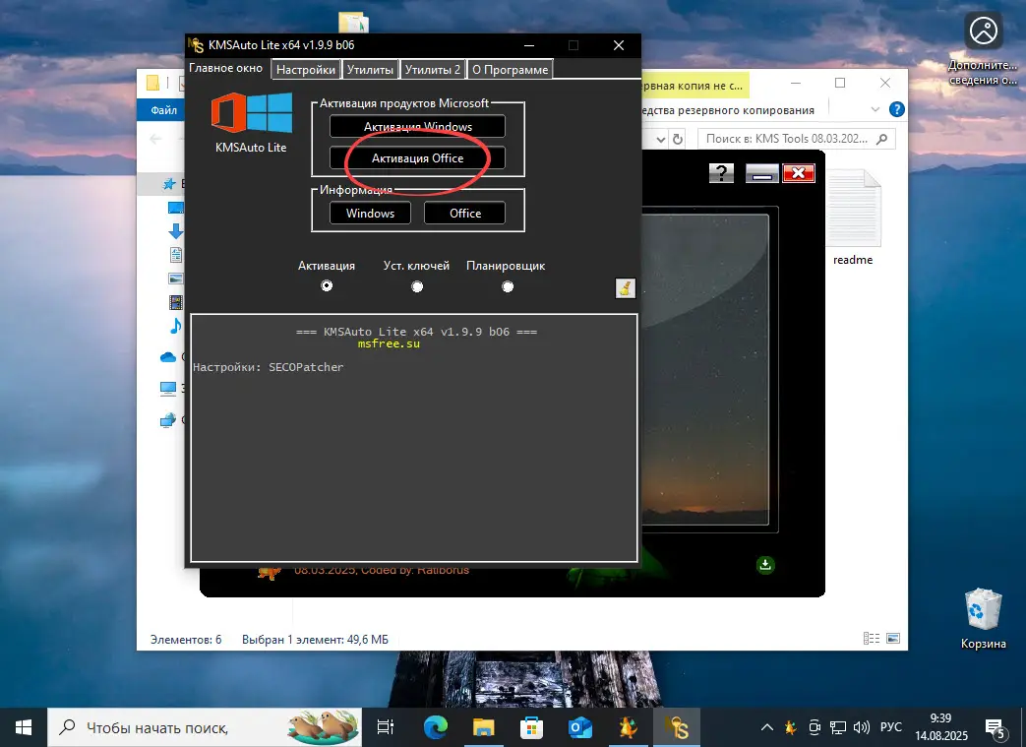Switch to the Настройки tab
Viewport: 1026px width, 747px height.
(x=306, y=69)
